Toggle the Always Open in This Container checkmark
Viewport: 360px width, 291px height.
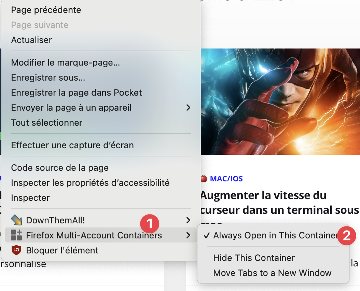click(206, 235)
